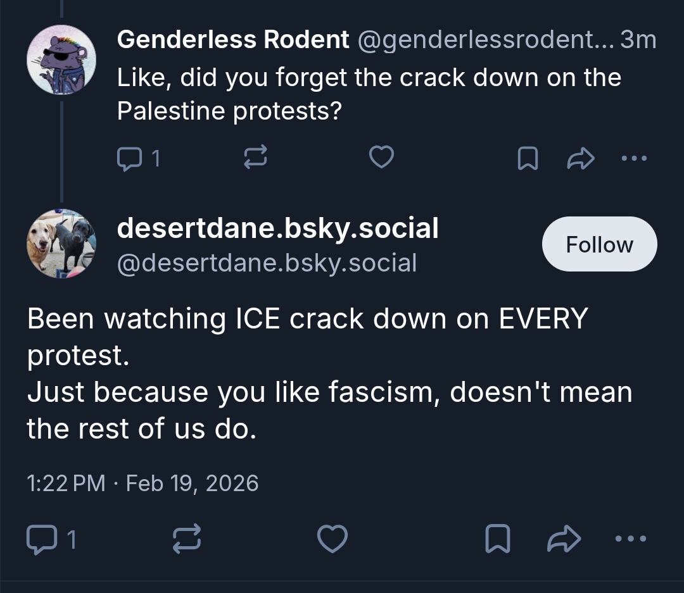This screenshot has width=684, height=593.
Task: Reply to Genderless Rodent's post
Action: 130,158
